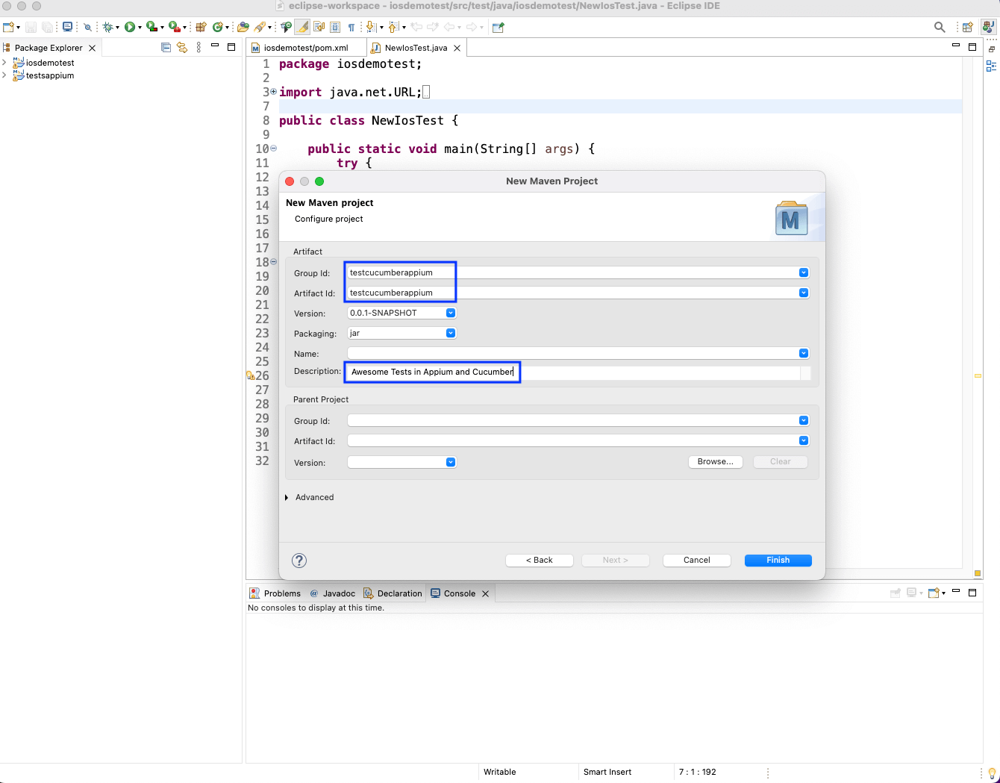The height and width of the screenshot is (783, 1000).
Task: Switch to the iosdemotest/pom.xml tab
Action: tap(305, 48)
